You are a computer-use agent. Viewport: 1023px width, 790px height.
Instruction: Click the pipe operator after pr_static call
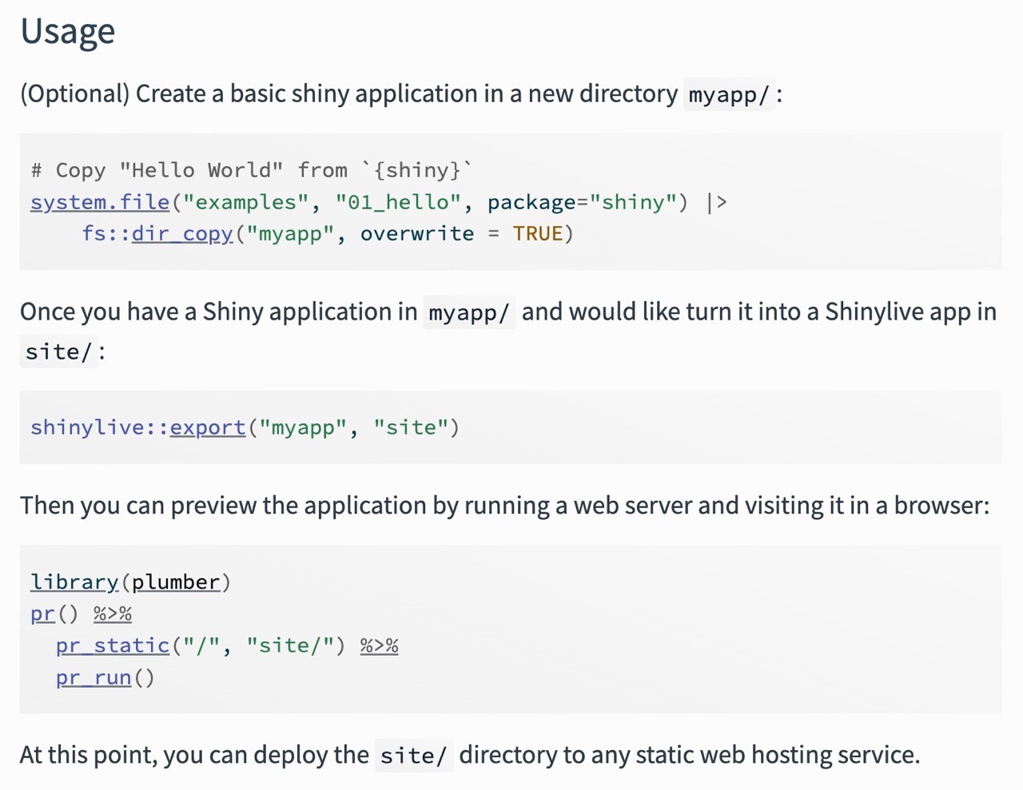379,645
